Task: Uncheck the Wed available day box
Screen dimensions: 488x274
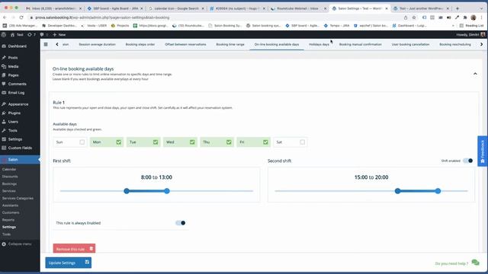Action: [x=192, y=142]
